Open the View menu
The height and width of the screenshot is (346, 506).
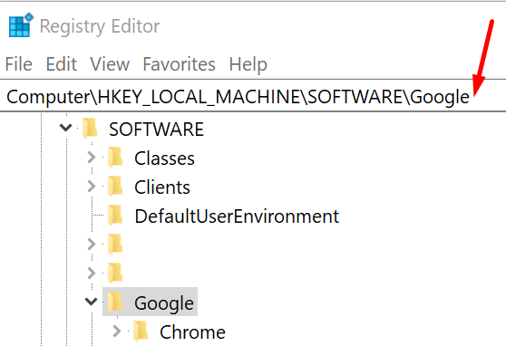pyautogui.click(x=110, y=63)
